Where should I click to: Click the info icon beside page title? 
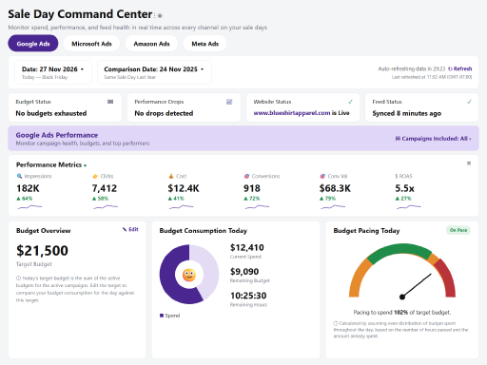[x=160, y=15]
